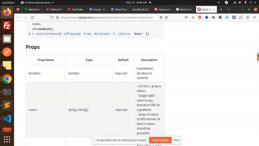Click the page scrollbar thumb
Viewport: 259px width, 146px height.
click(258, 57)
